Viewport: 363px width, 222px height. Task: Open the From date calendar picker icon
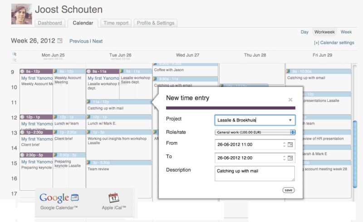290,145
